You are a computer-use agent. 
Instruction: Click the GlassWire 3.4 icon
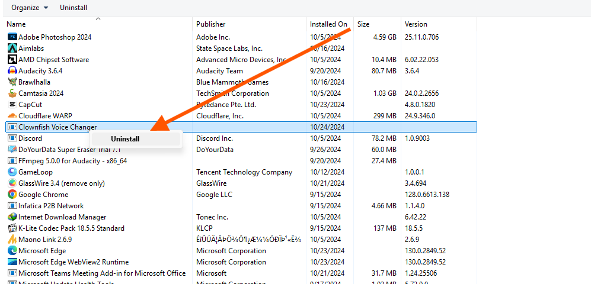(x=12, y=183)
